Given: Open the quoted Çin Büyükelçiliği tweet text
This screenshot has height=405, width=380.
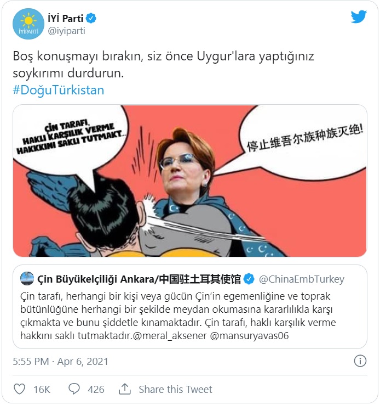Looking at the screenshot, I should (x=178, y=316).
